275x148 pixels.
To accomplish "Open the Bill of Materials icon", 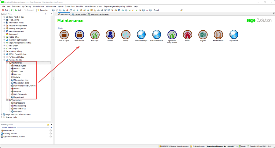I will click(218, 35).
